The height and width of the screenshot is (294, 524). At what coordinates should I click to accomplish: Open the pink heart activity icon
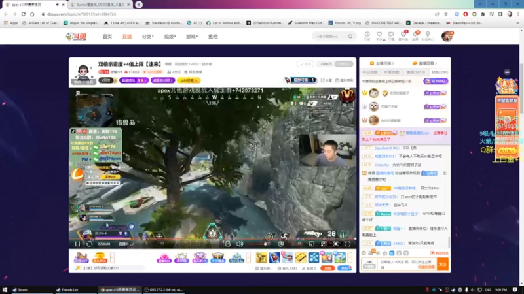coord(164,257)
